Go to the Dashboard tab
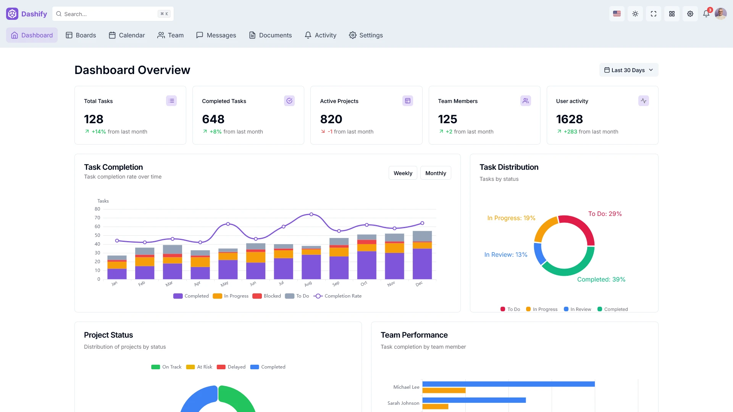The image size is (733, 412). coord(32,35)
